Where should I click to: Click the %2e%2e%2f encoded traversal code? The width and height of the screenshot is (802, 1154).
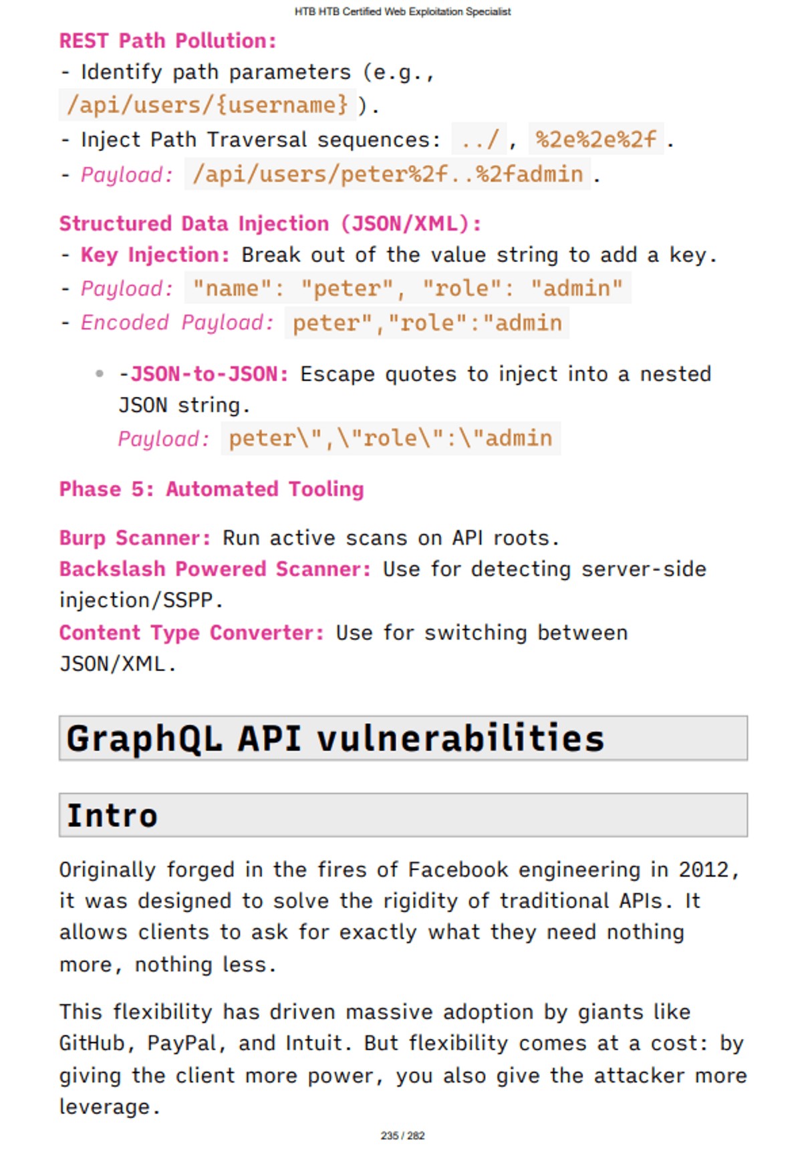(x=595, y=139)
